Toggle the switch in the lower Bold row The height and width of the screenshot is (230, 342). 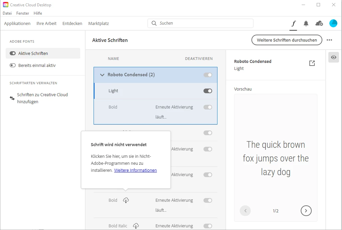[x=208, y=200]
